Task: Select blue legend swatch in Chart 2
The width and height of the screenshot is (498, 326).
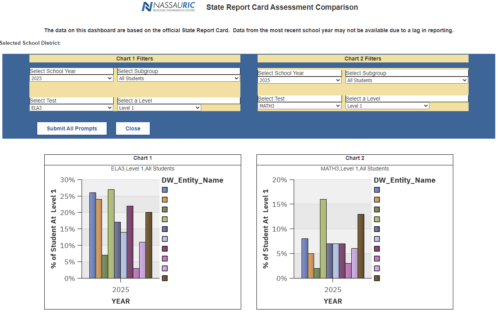Action: (x=377, y=190)
